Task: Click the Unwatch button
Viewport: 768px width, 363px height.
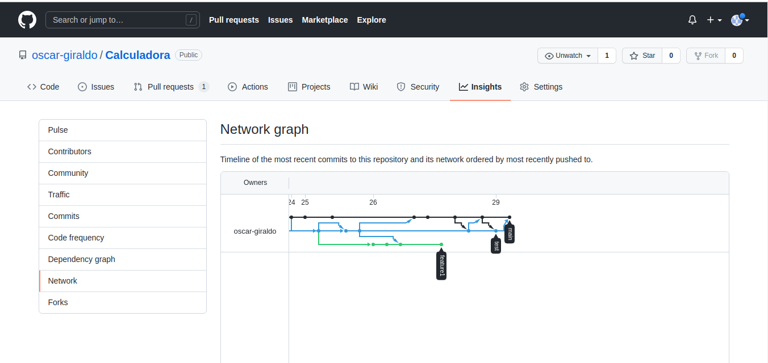Action: point(568,56)
